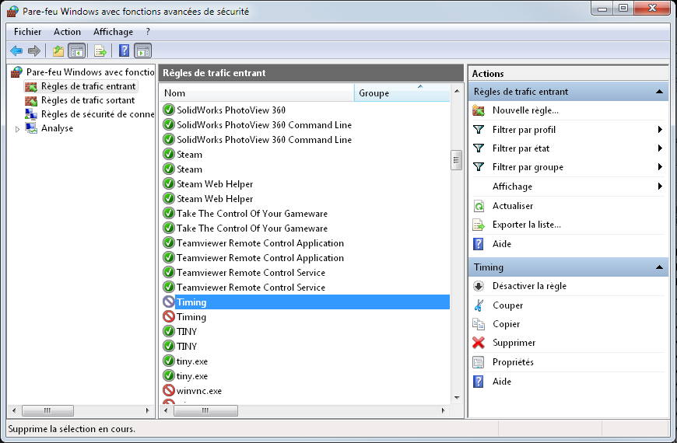Click the rule list vertical scrollbar thumb
Image resolution: width=677 pixels, height=443 pixels.
tap(456, 160)
